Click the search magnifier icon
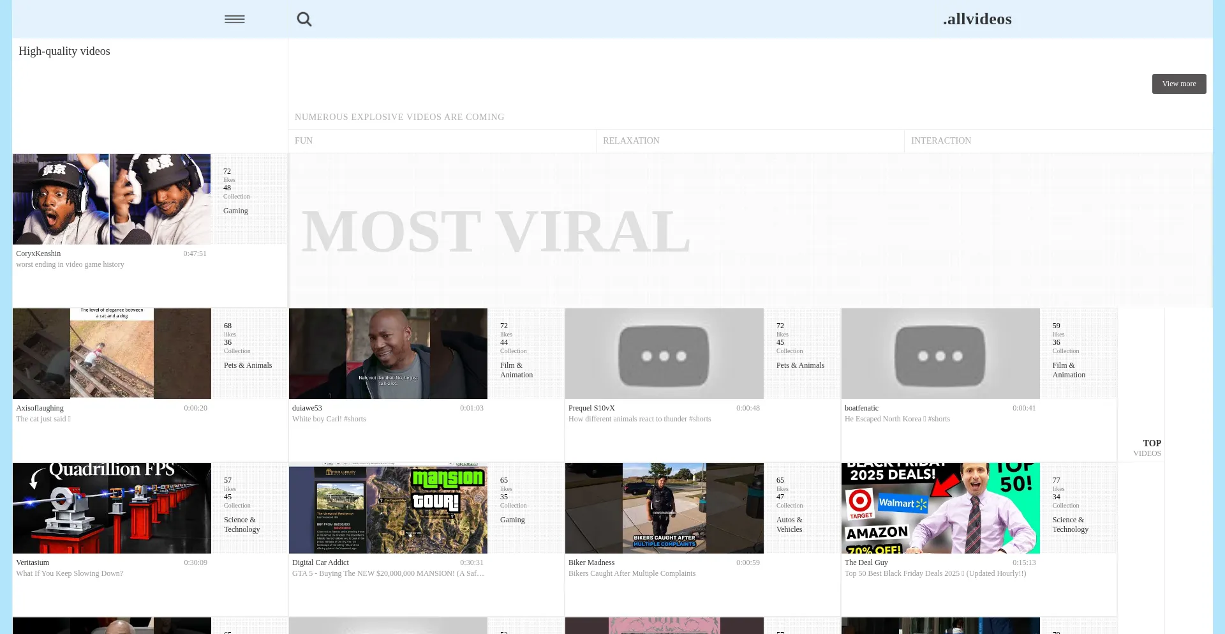The image size is (1225, 634). pyautogui.click(x=304, y=19)
